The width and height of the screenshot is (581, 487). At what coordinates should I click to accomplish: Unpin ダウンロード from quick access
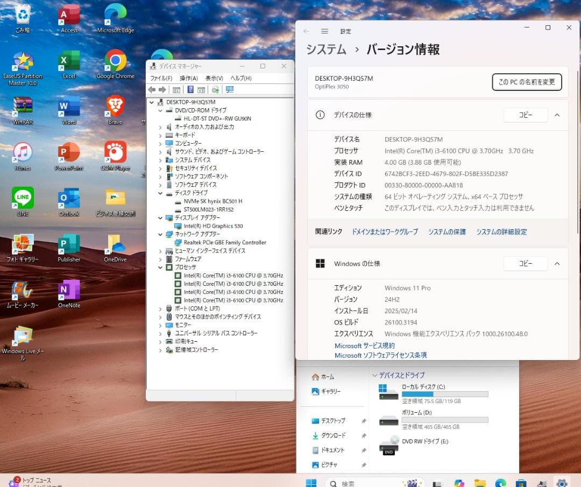pyautogui.click(x=364, y=435)
